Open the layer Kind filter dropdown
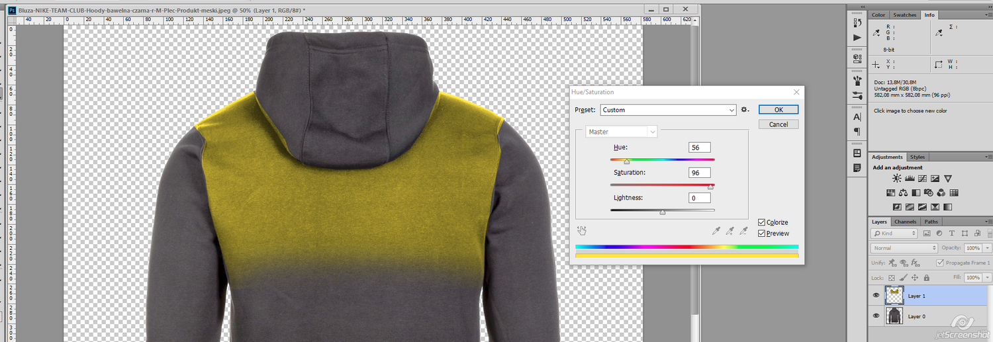This screenshot has width=993, height=342. tap(894, 234)
